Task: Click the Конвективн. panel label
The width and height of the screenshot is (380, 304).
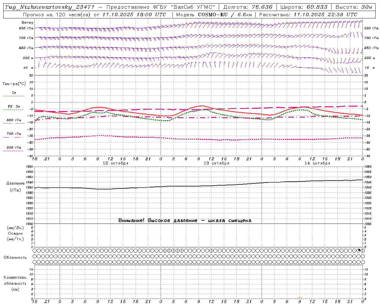Action: pyautogui.click(x=15, y=278)
